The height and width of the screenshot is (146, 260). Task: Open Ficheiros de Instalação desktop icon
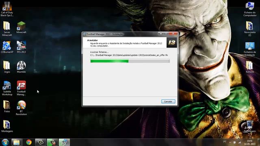pyautogui.click(x=250, y=49)
